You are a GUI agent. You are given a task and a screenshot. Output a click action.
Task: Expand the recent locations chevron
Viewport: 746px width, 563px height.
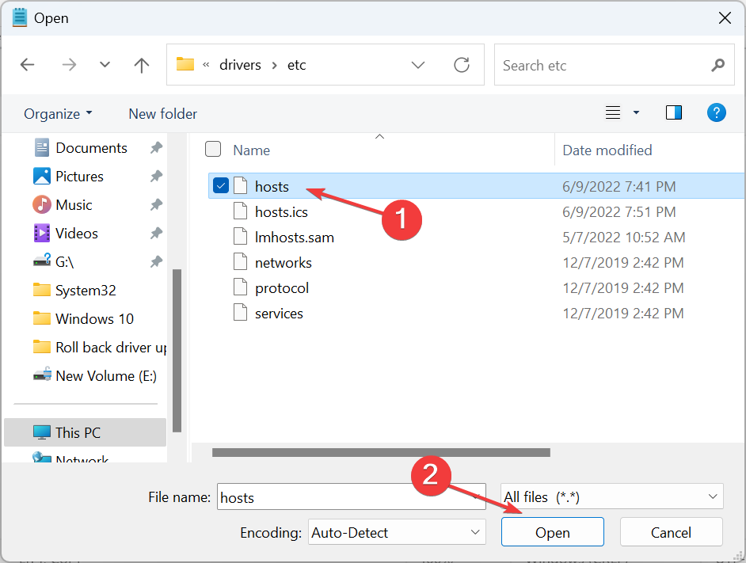(x=105, y=65)
